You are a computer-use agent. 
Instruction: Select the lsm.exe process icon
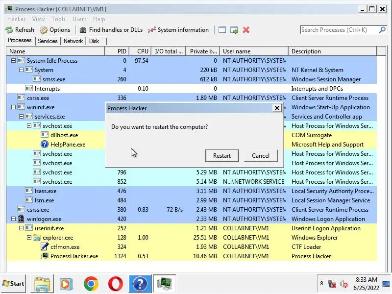29,200
